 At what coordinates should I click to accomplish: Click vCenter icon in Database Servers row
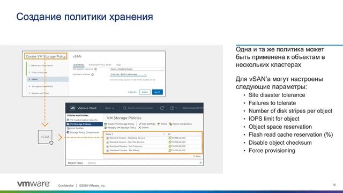pos(170,138)
